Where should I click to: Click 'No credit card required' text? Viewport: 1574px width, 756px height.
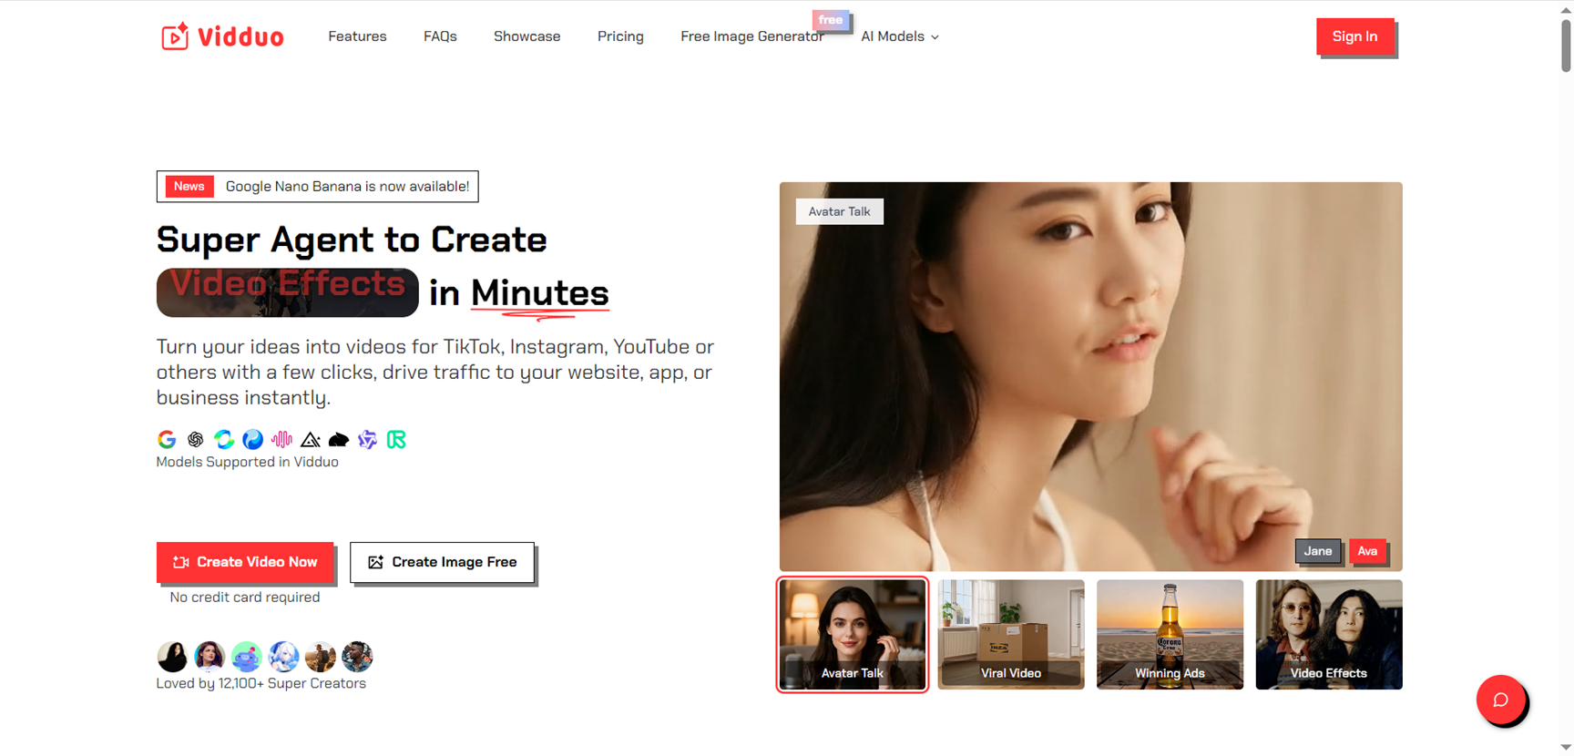point(245,598)
